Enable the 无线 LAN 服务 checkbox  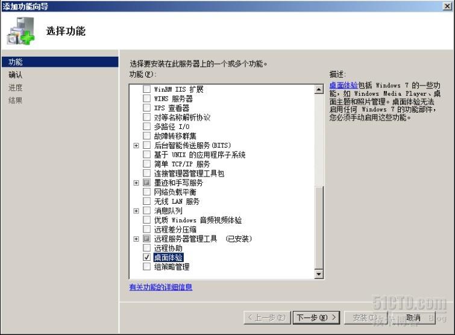coord(147,201)
